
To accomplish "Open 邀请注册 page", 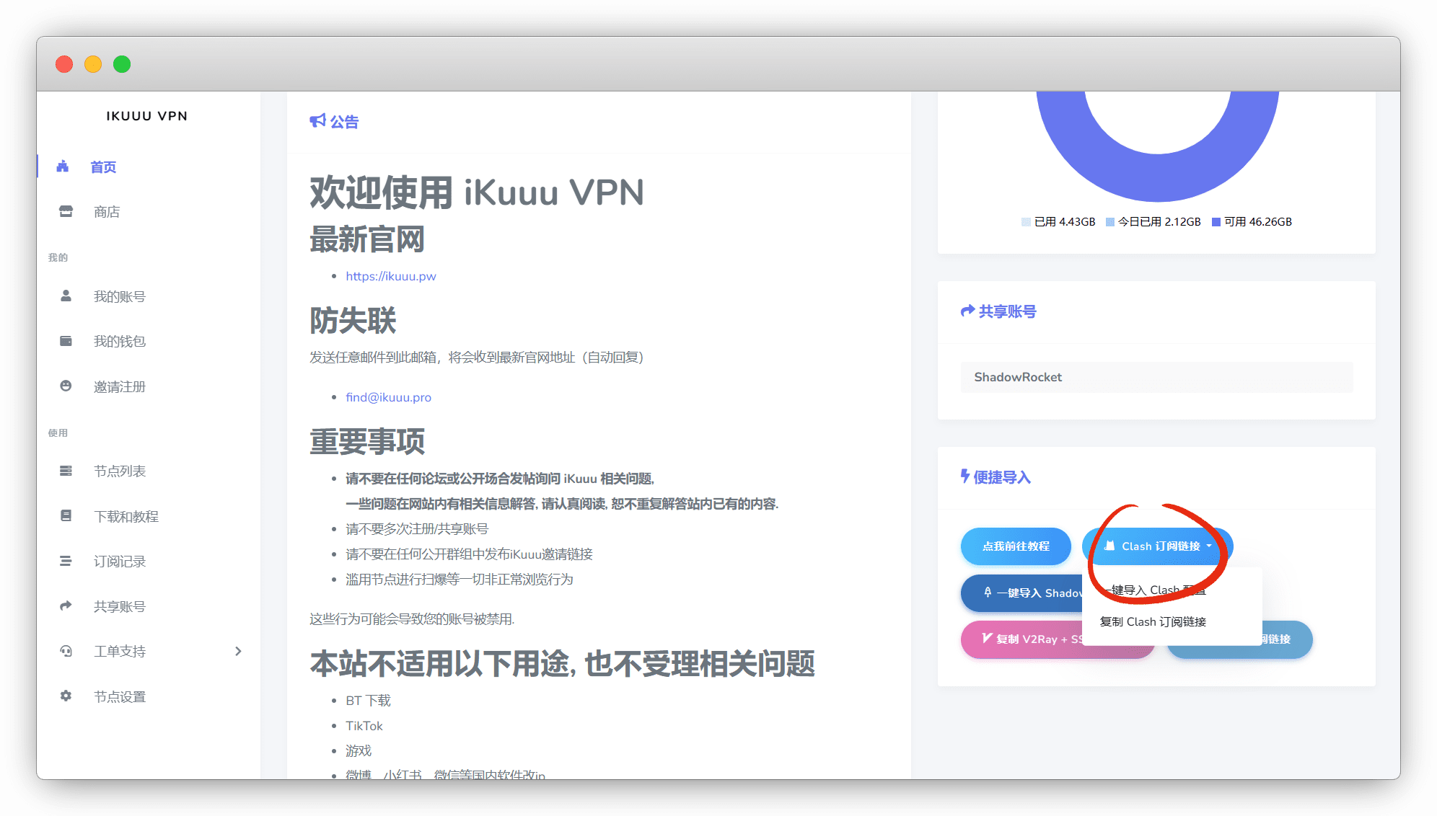I will click(120, 386).
